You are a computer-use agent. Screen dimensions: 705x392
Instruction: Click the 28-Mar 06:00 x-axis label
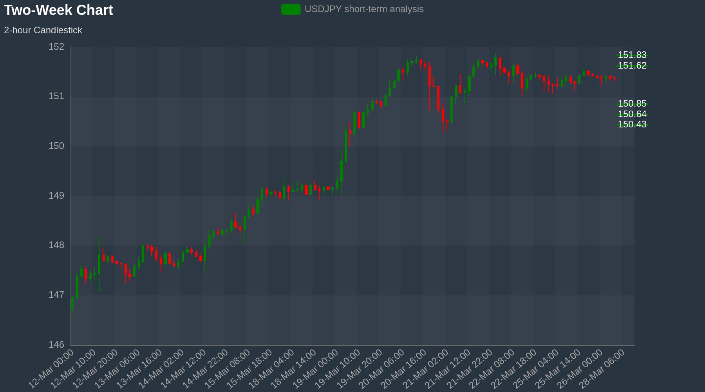coord(602,369)
